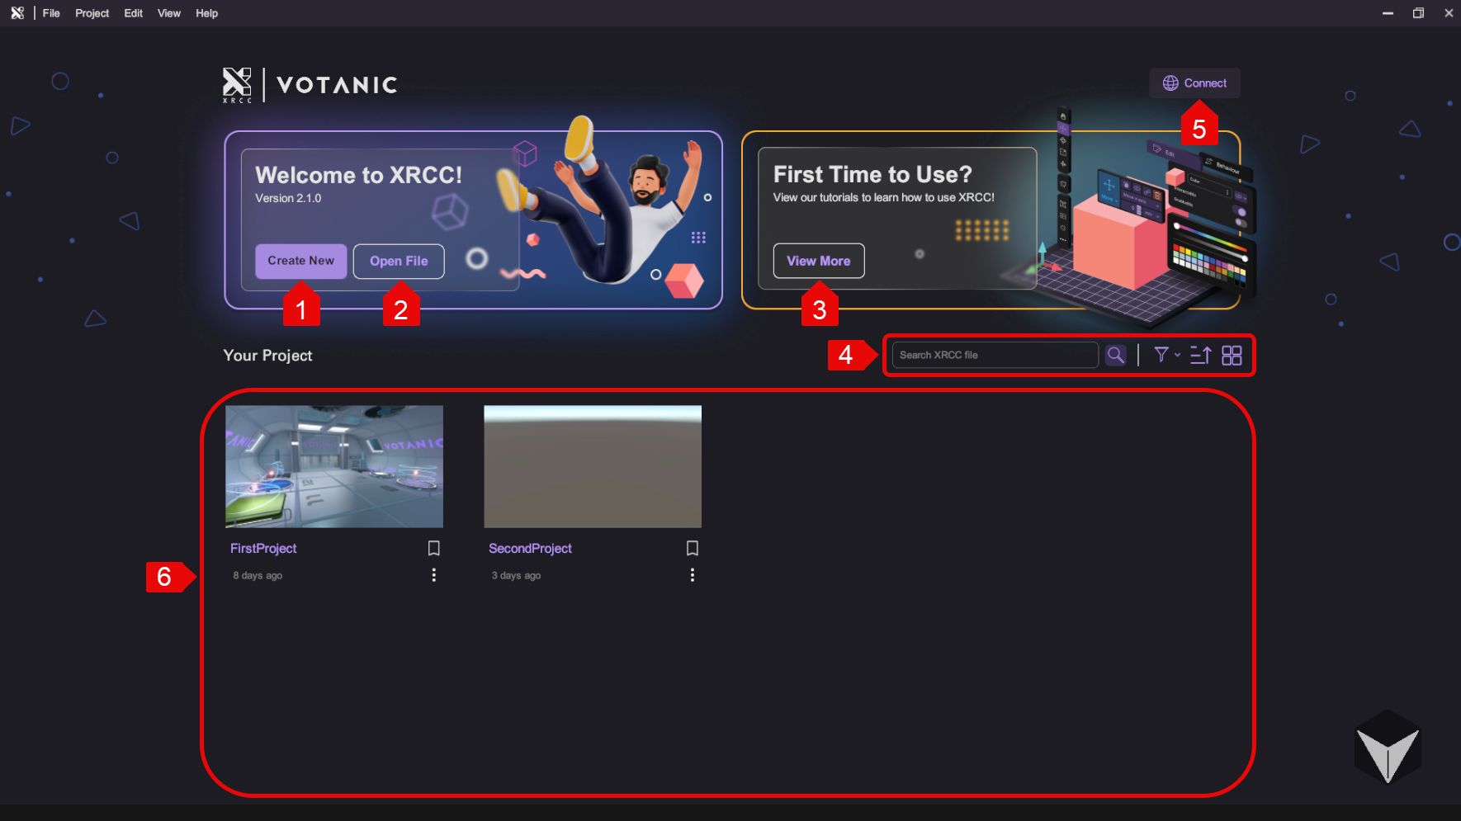Click the Connect globe button
This screenshot has width=1461, height=821.
[x=1194, y=83]
